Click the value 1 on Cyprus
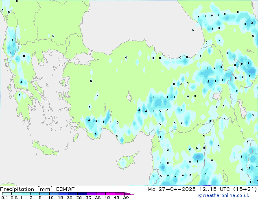Screen dimensions: 258x199 click(x=124, y=162)
